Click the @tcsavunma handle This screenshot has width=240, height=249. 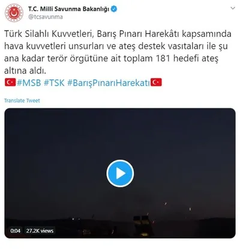tap(46, 17)
